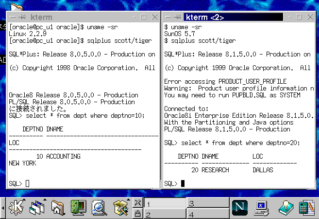The width and height of the screenshot is (319, 219).
Task: Click 'PL/SQL Release 8.0.5.0.0' line
Action: click(x=72, y=102)
